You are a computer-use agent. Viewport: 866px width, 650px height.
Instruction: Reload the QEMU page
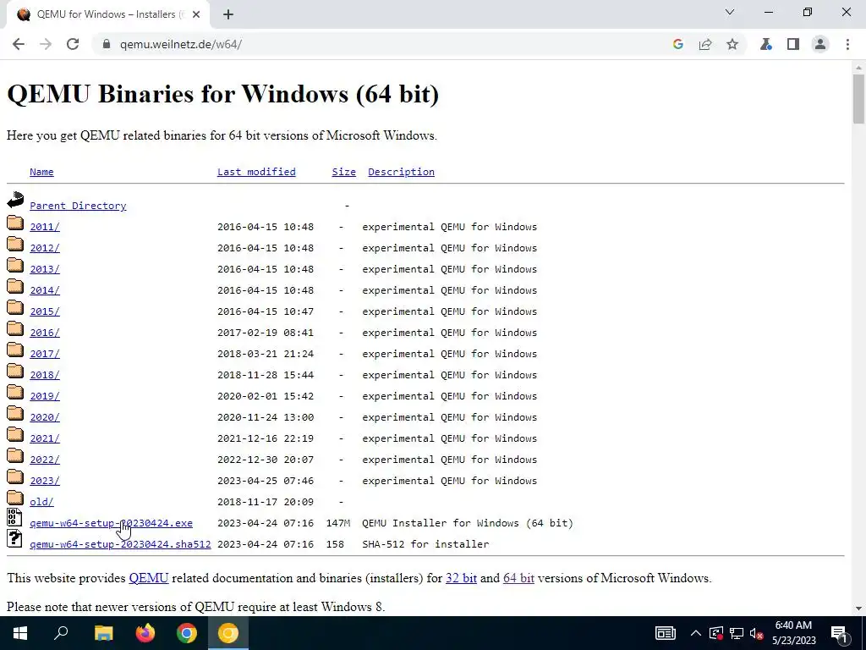(x=73, y=44)
